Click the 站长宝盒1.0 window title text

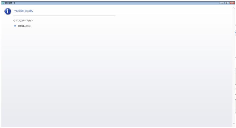click(x=10, y=3)
